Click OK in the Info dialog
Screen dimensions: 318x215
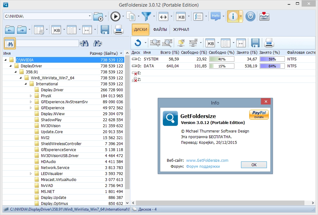(254, 165)
